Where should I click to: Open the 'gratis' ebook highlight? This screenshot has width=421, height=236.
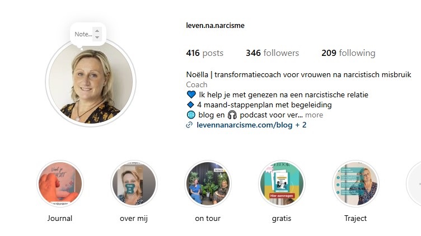[282, 183]
